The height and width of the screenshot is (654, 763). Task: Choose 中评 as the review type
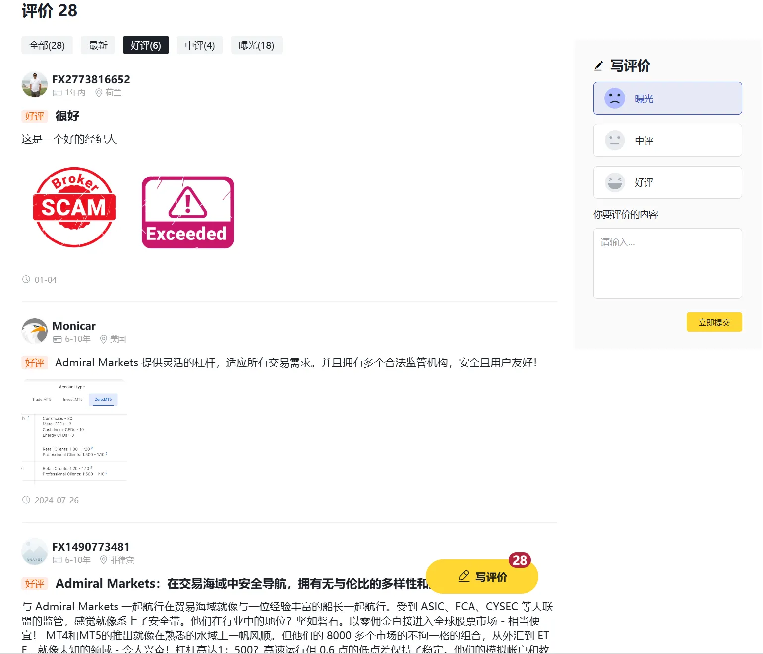(667, 140)
